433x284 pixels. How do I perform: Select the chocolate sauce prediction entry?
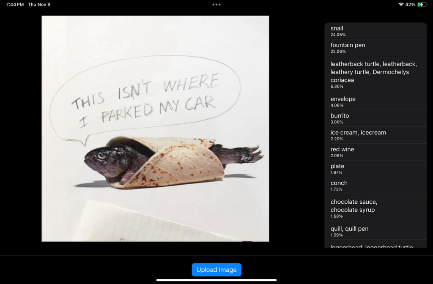pyautogui.click(x=375, y=209)
